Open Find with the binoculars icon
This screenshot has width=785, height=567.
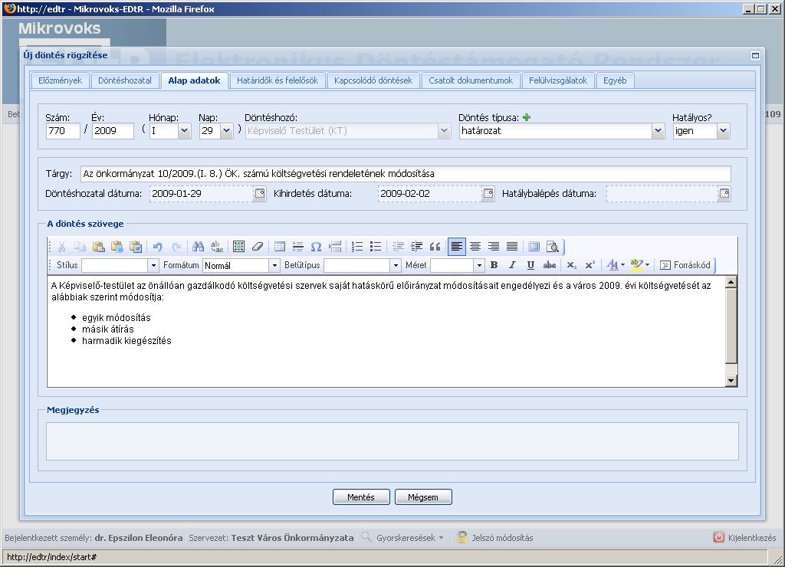(199, 247)
